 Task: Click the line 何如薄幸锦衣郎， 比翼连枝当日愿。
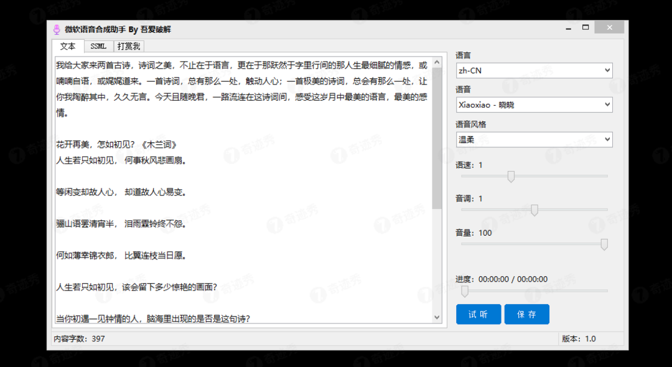pyautogui.click(x=121, y=256)
